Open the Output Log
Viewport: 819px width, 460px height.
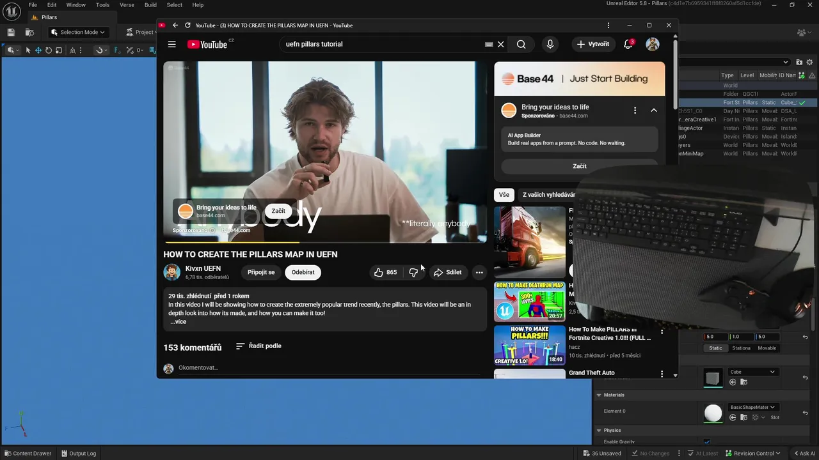78,453
